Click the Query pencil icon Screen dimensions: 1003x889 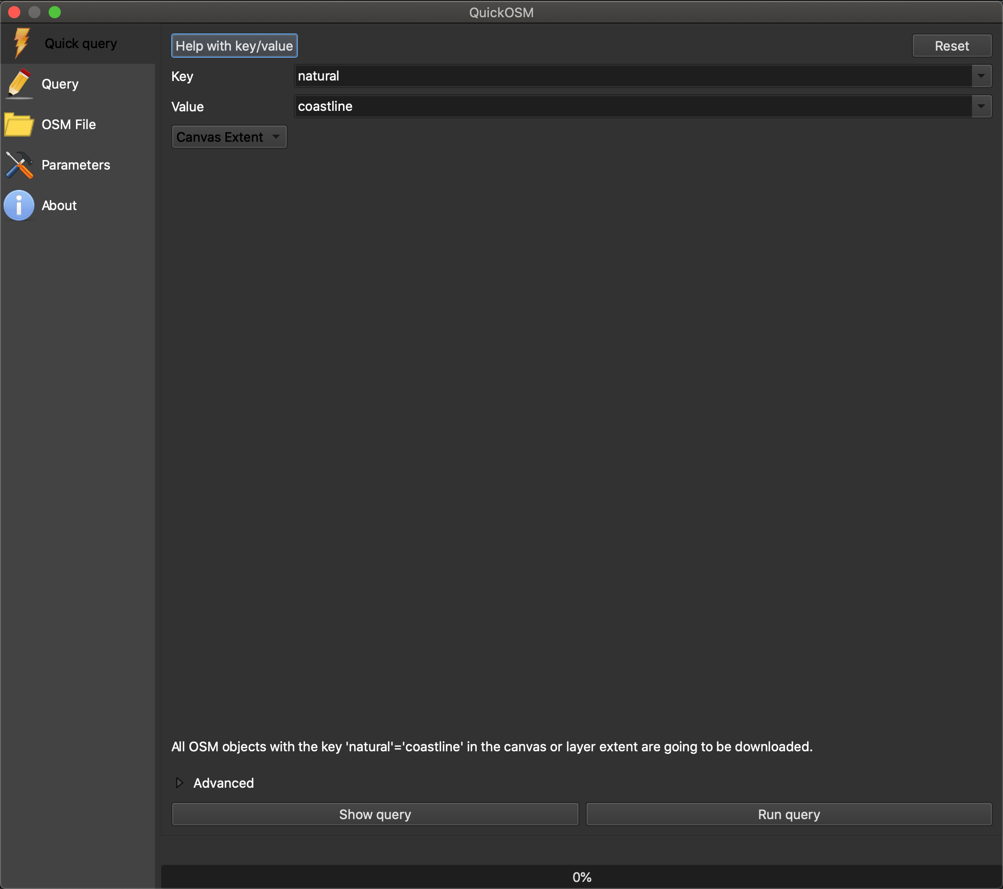pyautogui.click(x=19, y=84)
